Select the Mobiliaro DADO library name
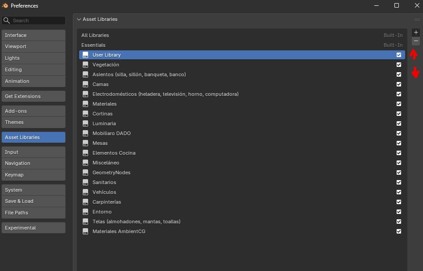This screenshot has height=271, width=423. [112, 133]
